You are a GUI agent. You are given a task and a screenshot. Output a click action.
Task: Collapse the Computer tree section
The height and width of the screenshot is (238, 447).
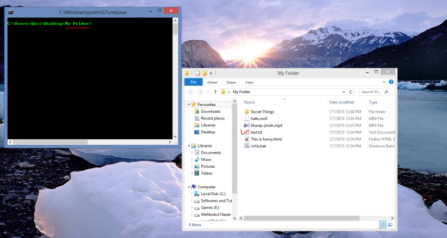tap(188, 187)
